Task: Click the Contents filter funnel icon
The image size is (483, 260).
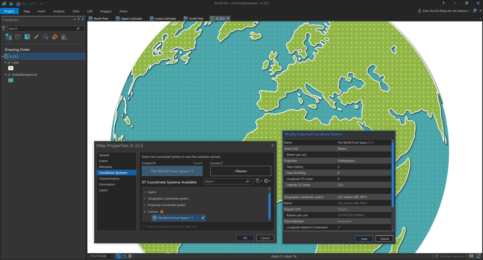Action: (x=4, y=28)
